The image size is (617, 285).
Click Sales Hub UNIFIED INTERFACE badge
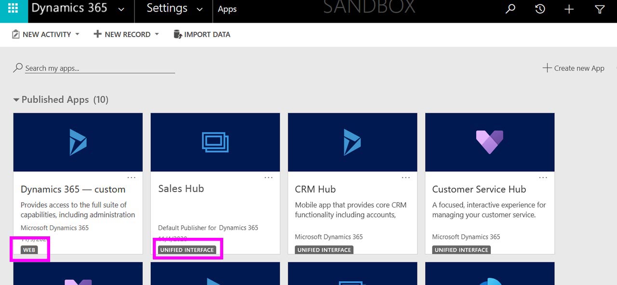pyautogui.click(x=187, y=250)
